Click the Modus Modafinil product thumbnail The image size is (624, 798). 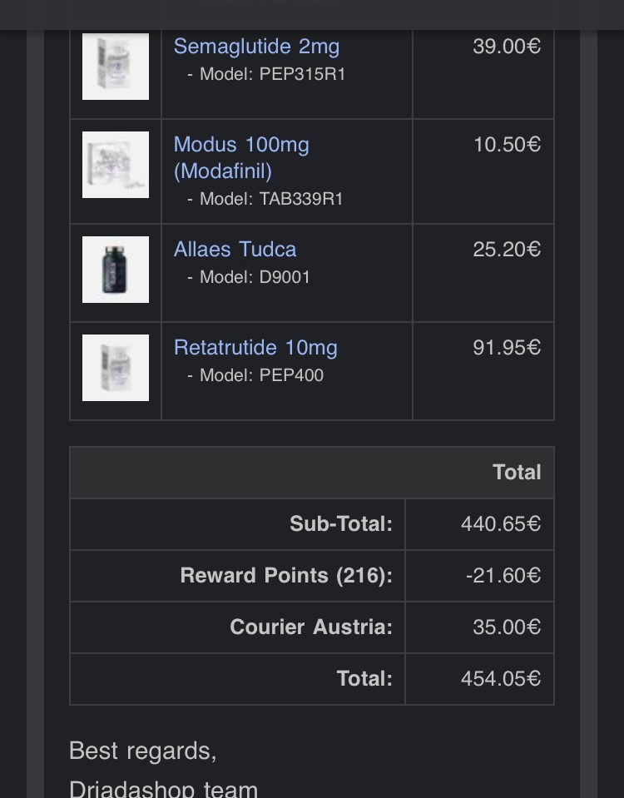tap(116, 165)
